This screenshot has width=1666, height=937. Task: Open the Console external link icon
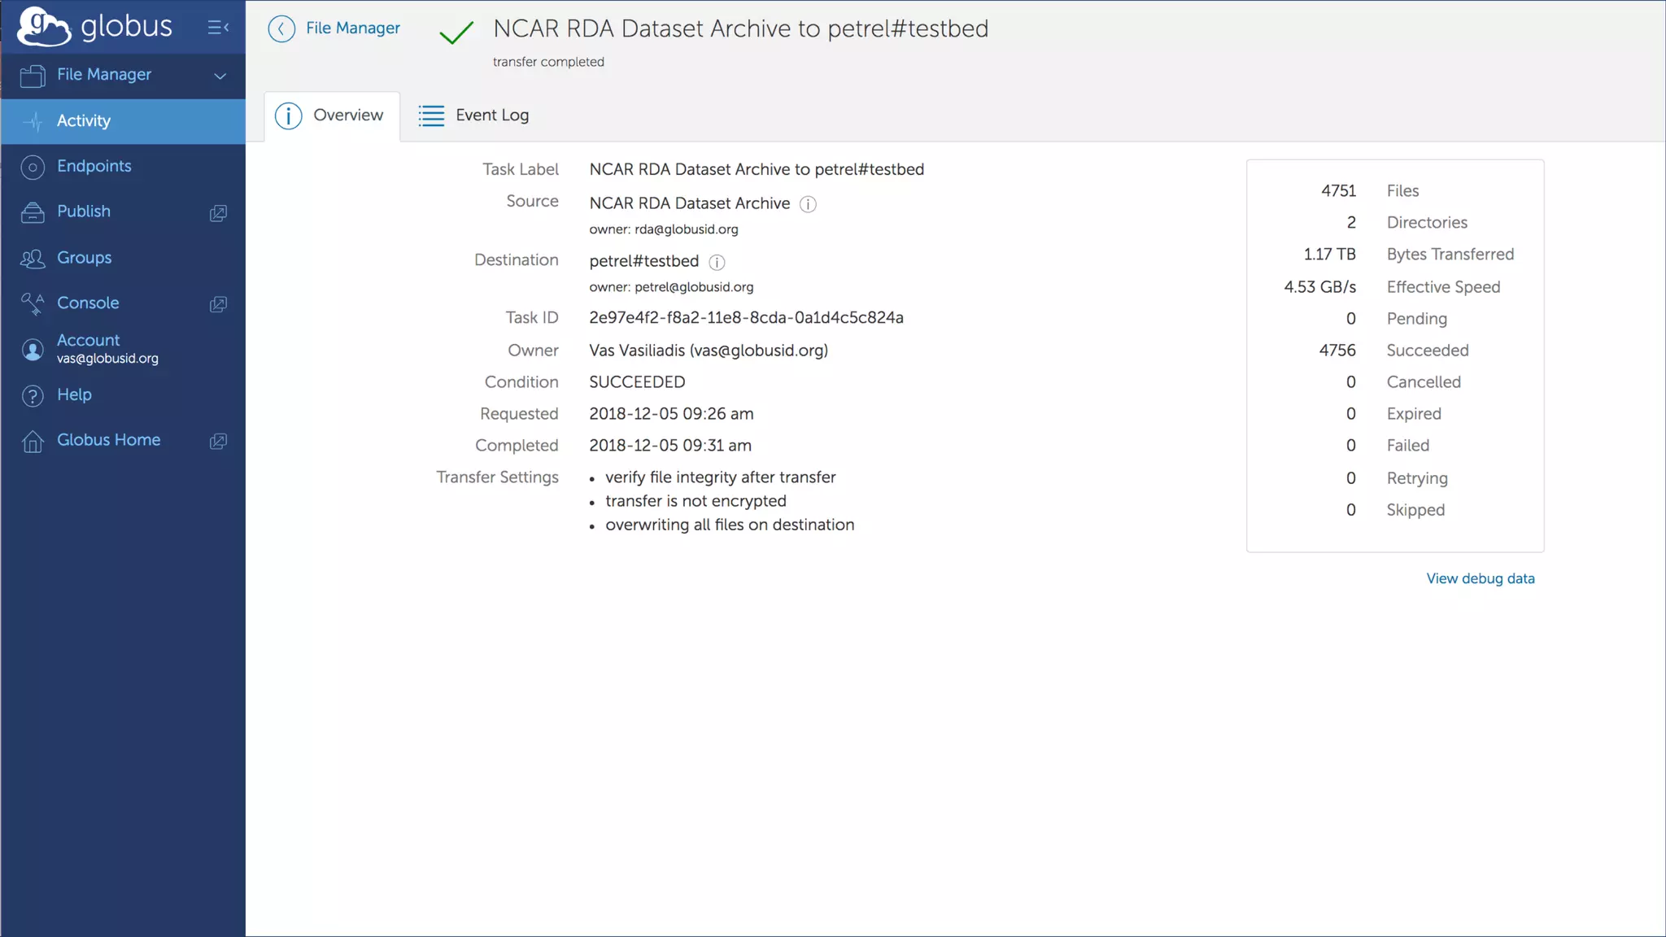tap(218, 304)
